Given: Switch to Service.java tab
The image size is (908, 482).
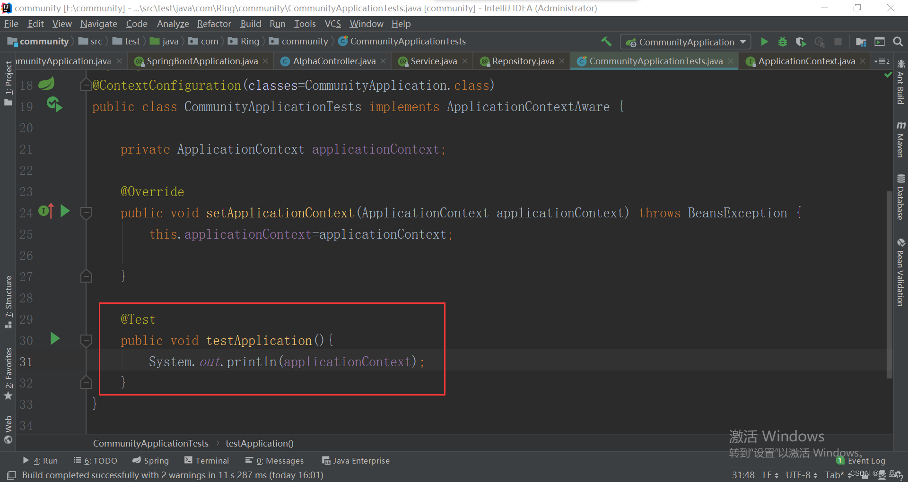Looking at the screenshot, I should click(434, 61).
